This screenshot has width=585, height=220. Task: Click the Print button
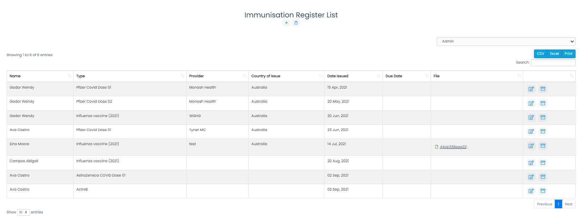569,54
